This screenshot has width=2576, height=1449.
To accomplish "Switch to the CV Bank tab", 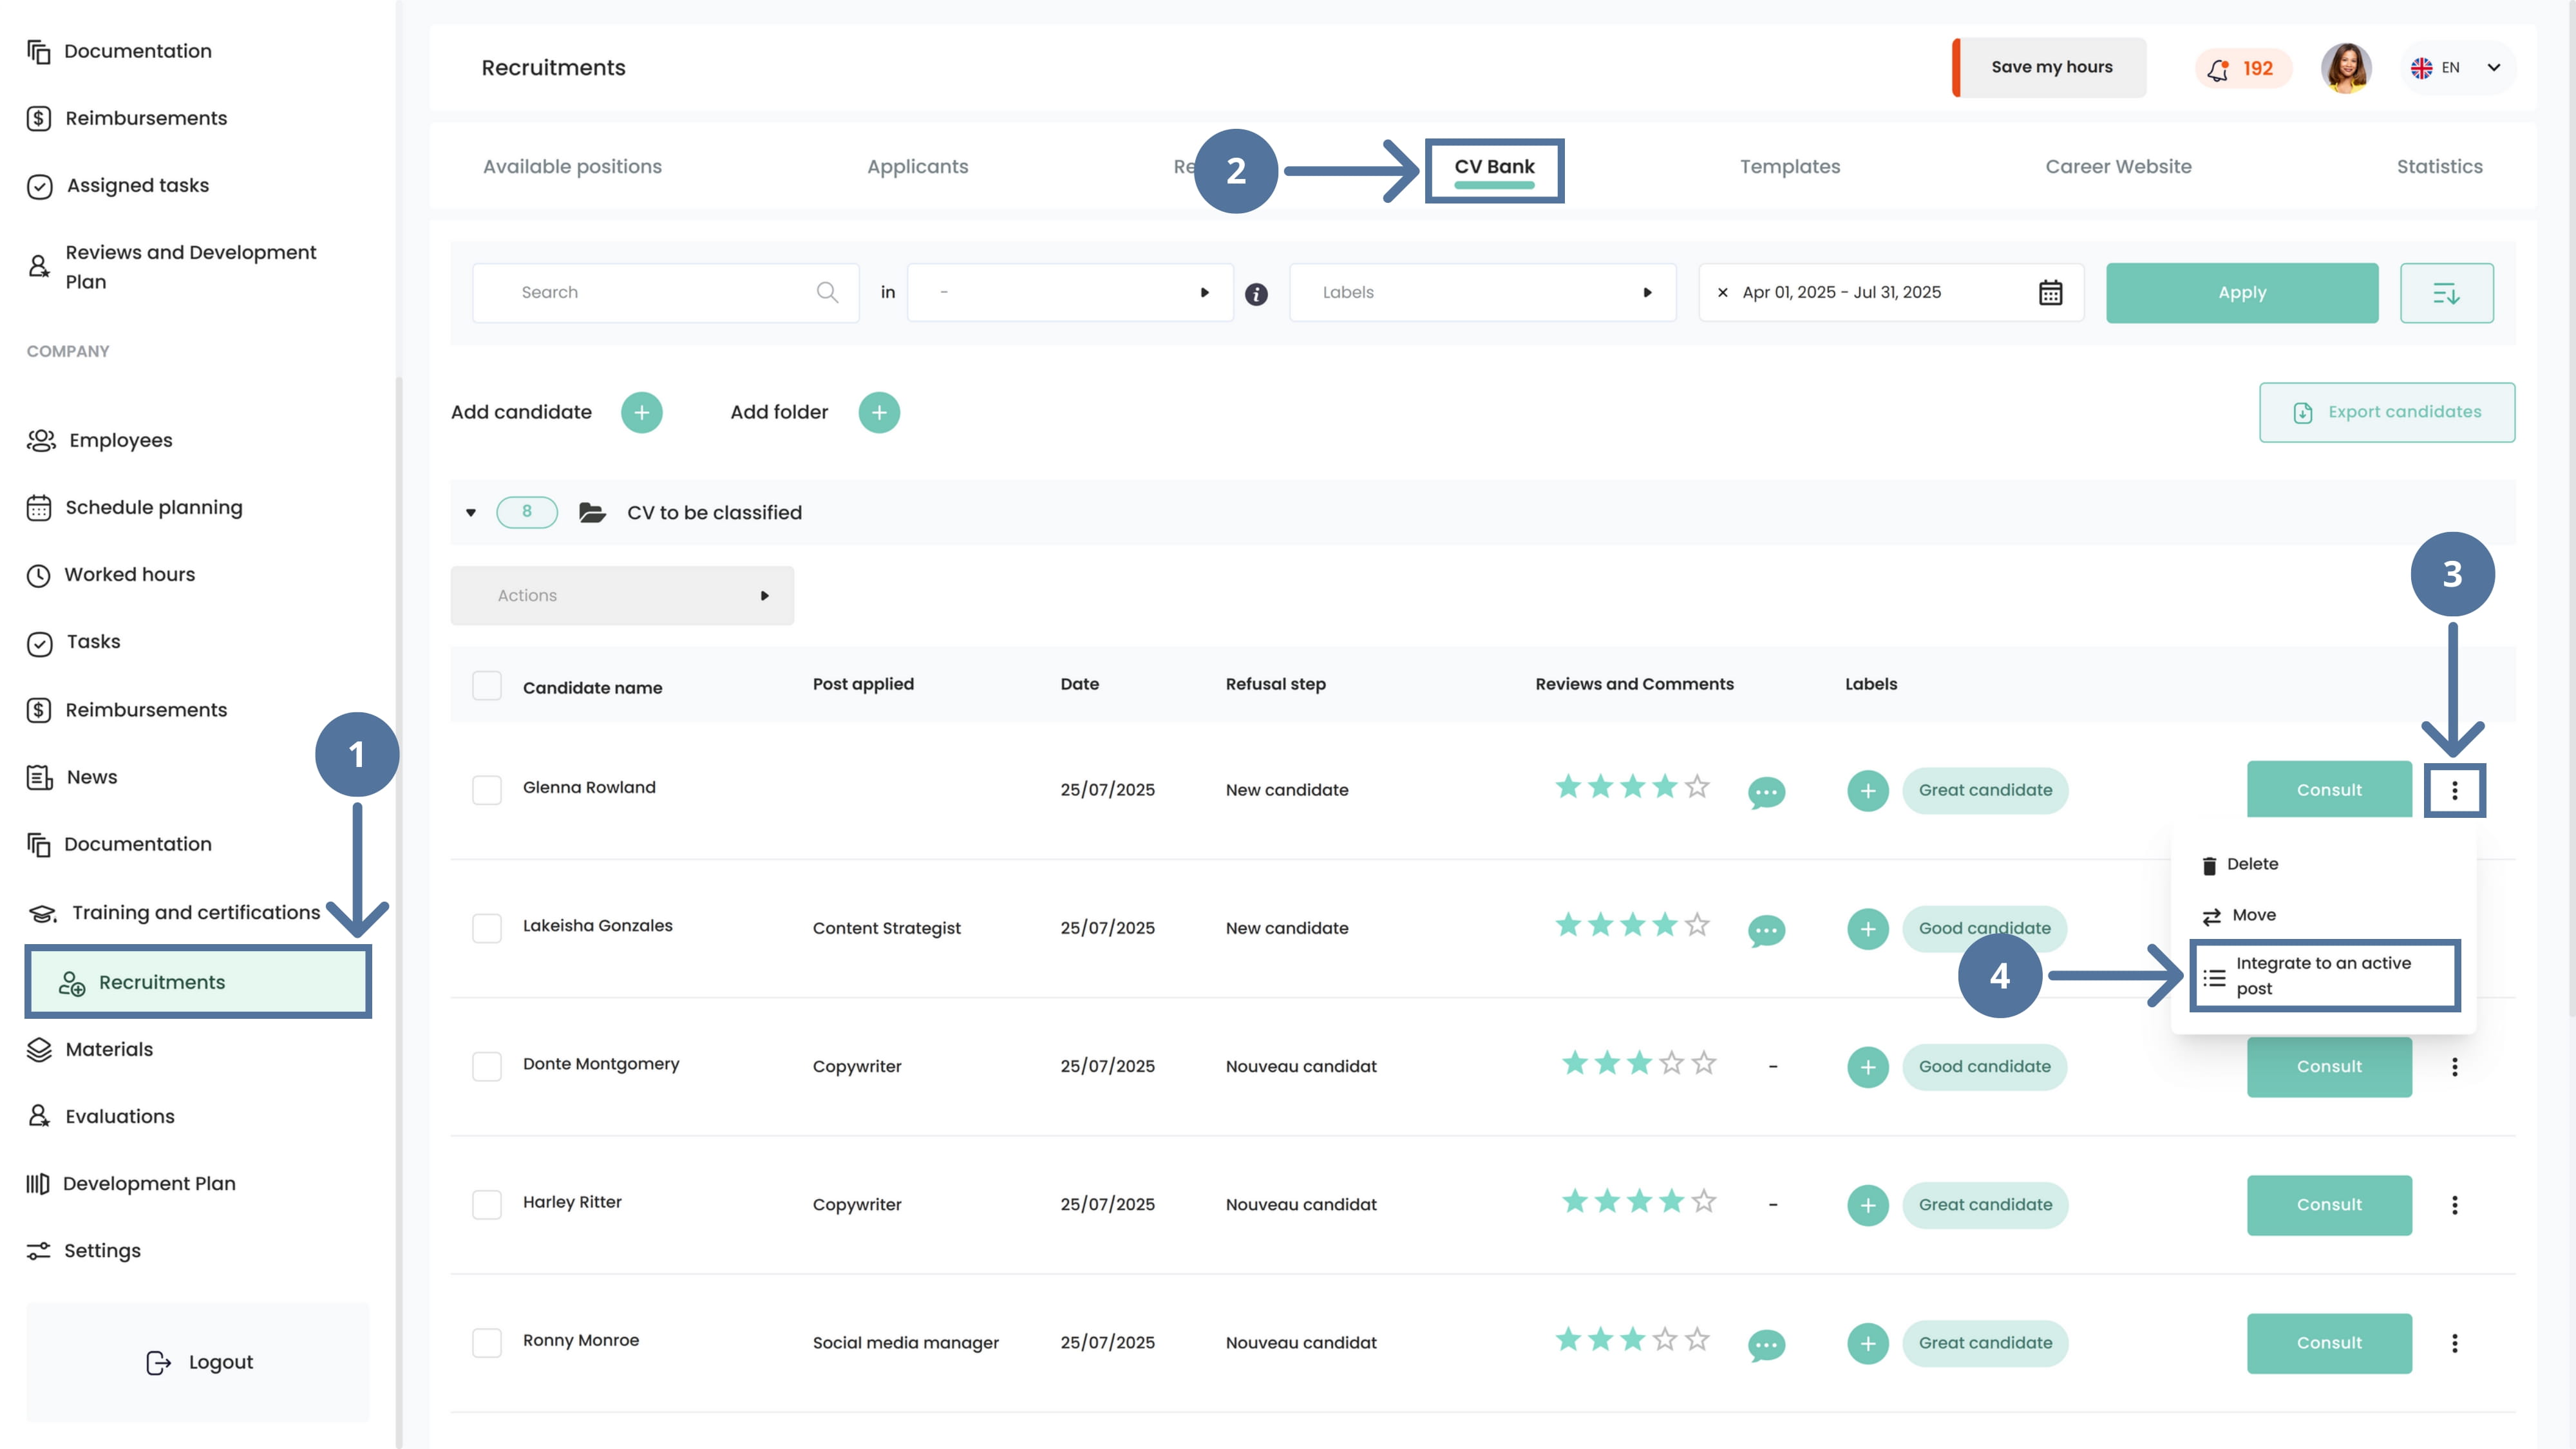I will point(1494,167).
